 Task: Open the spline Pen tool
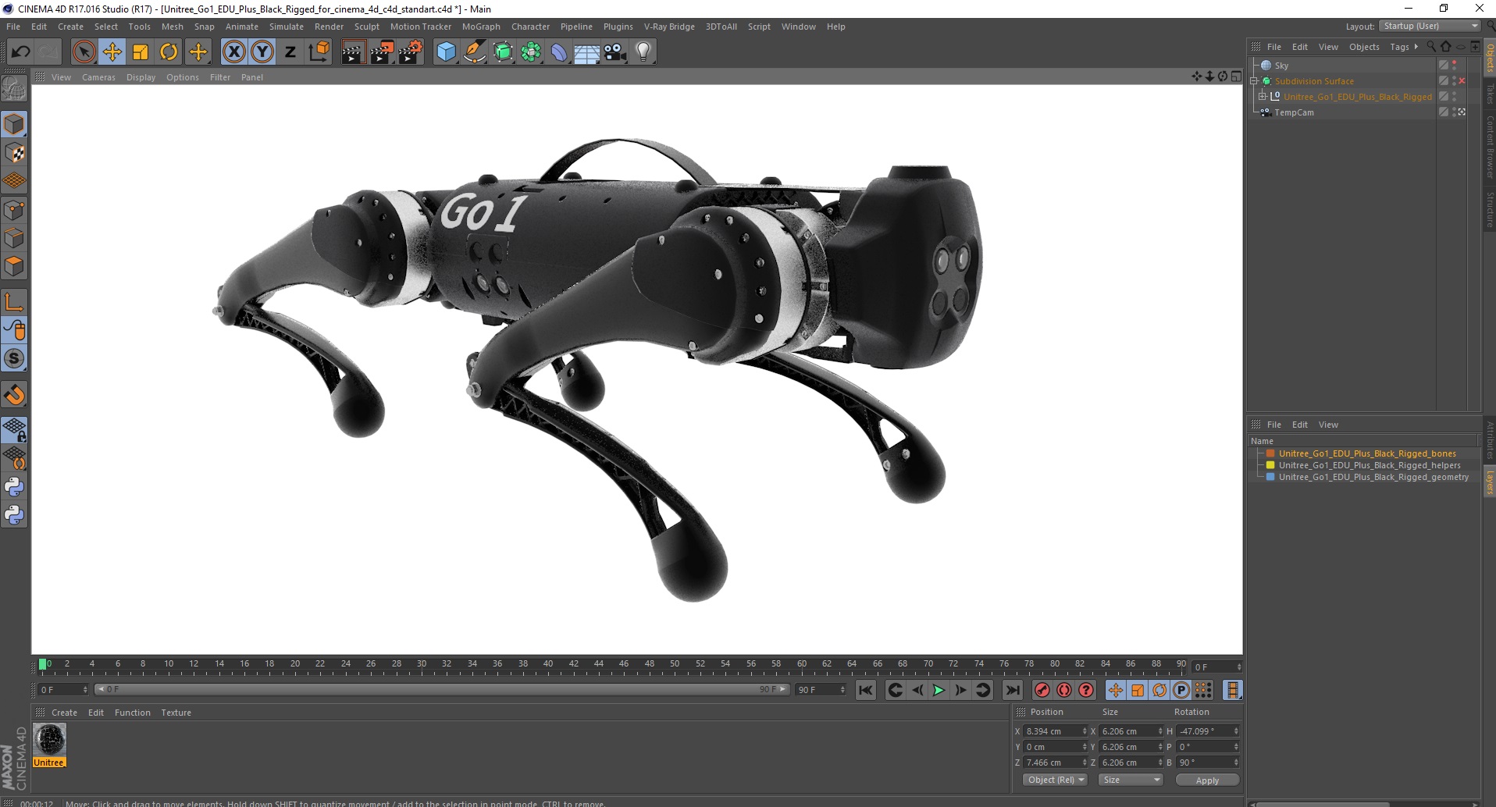475,52
